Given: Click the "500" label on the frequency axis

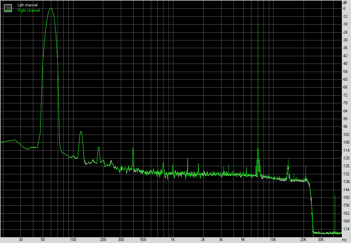Looking at the screenshot, I should (x=143, y=240).
